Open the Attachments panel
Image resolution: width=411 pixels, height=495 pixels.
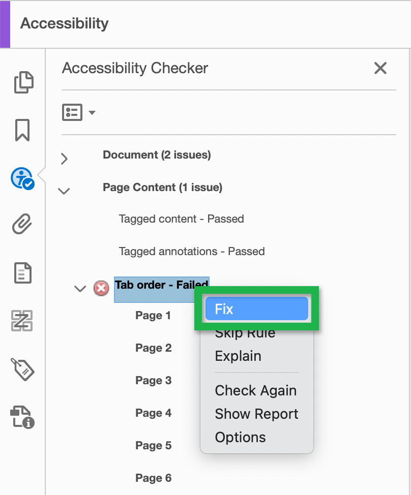pos(23,224)
